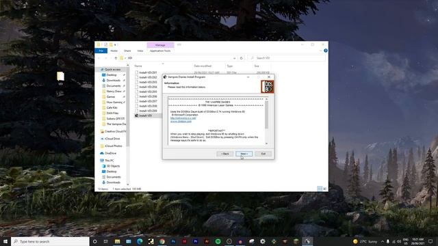Viewport: 438px width, 246px height.
Task: Click the Up one level arrow
Action: pyautogui.click(x=116, y=58)
